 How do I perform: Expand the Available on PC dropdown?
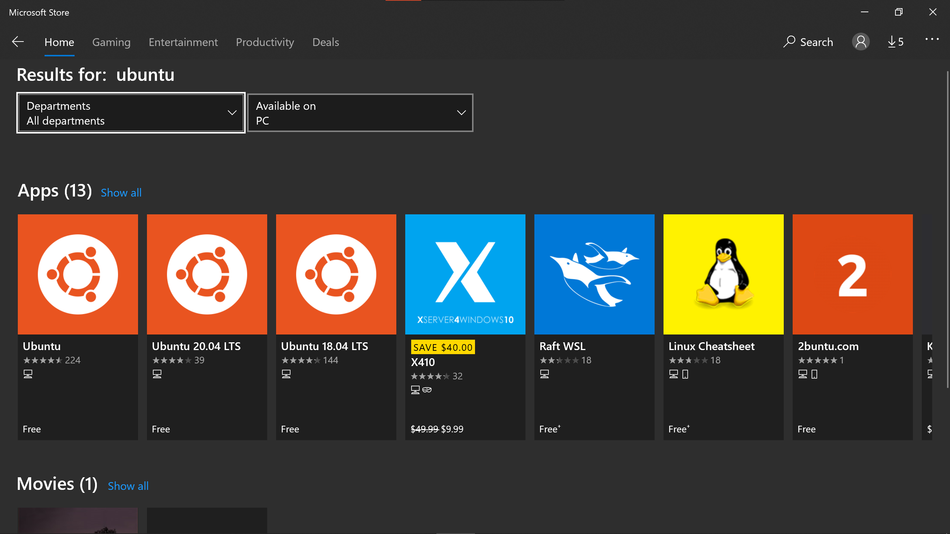point(360,113)
